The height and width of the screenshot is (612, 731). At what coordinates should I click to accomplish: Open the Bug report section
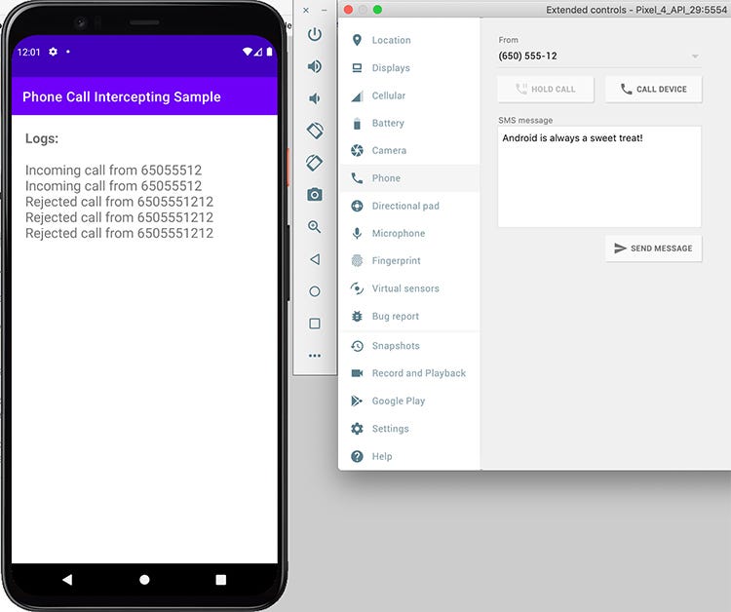tap(409, 316)
